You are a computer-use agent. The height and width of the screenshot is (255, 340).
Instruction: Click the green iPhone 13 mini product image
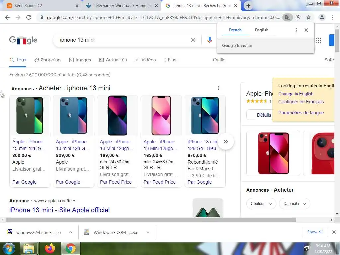30,115
